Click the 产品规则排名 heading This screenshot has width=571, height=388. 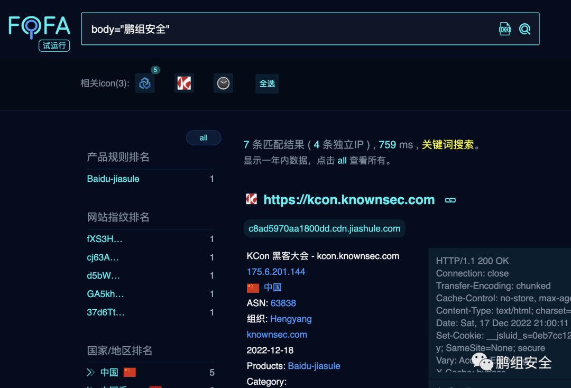[118, 157]
